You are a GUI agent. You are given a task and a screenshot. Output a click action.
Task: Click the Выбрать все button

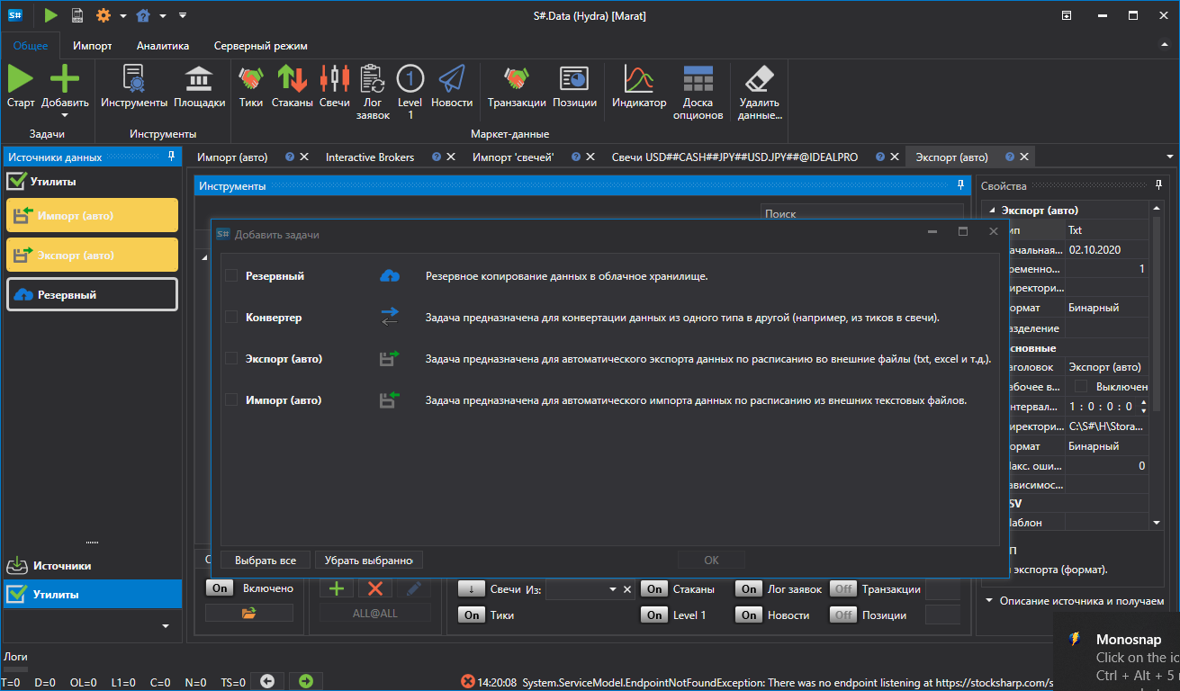pos(266,560)
